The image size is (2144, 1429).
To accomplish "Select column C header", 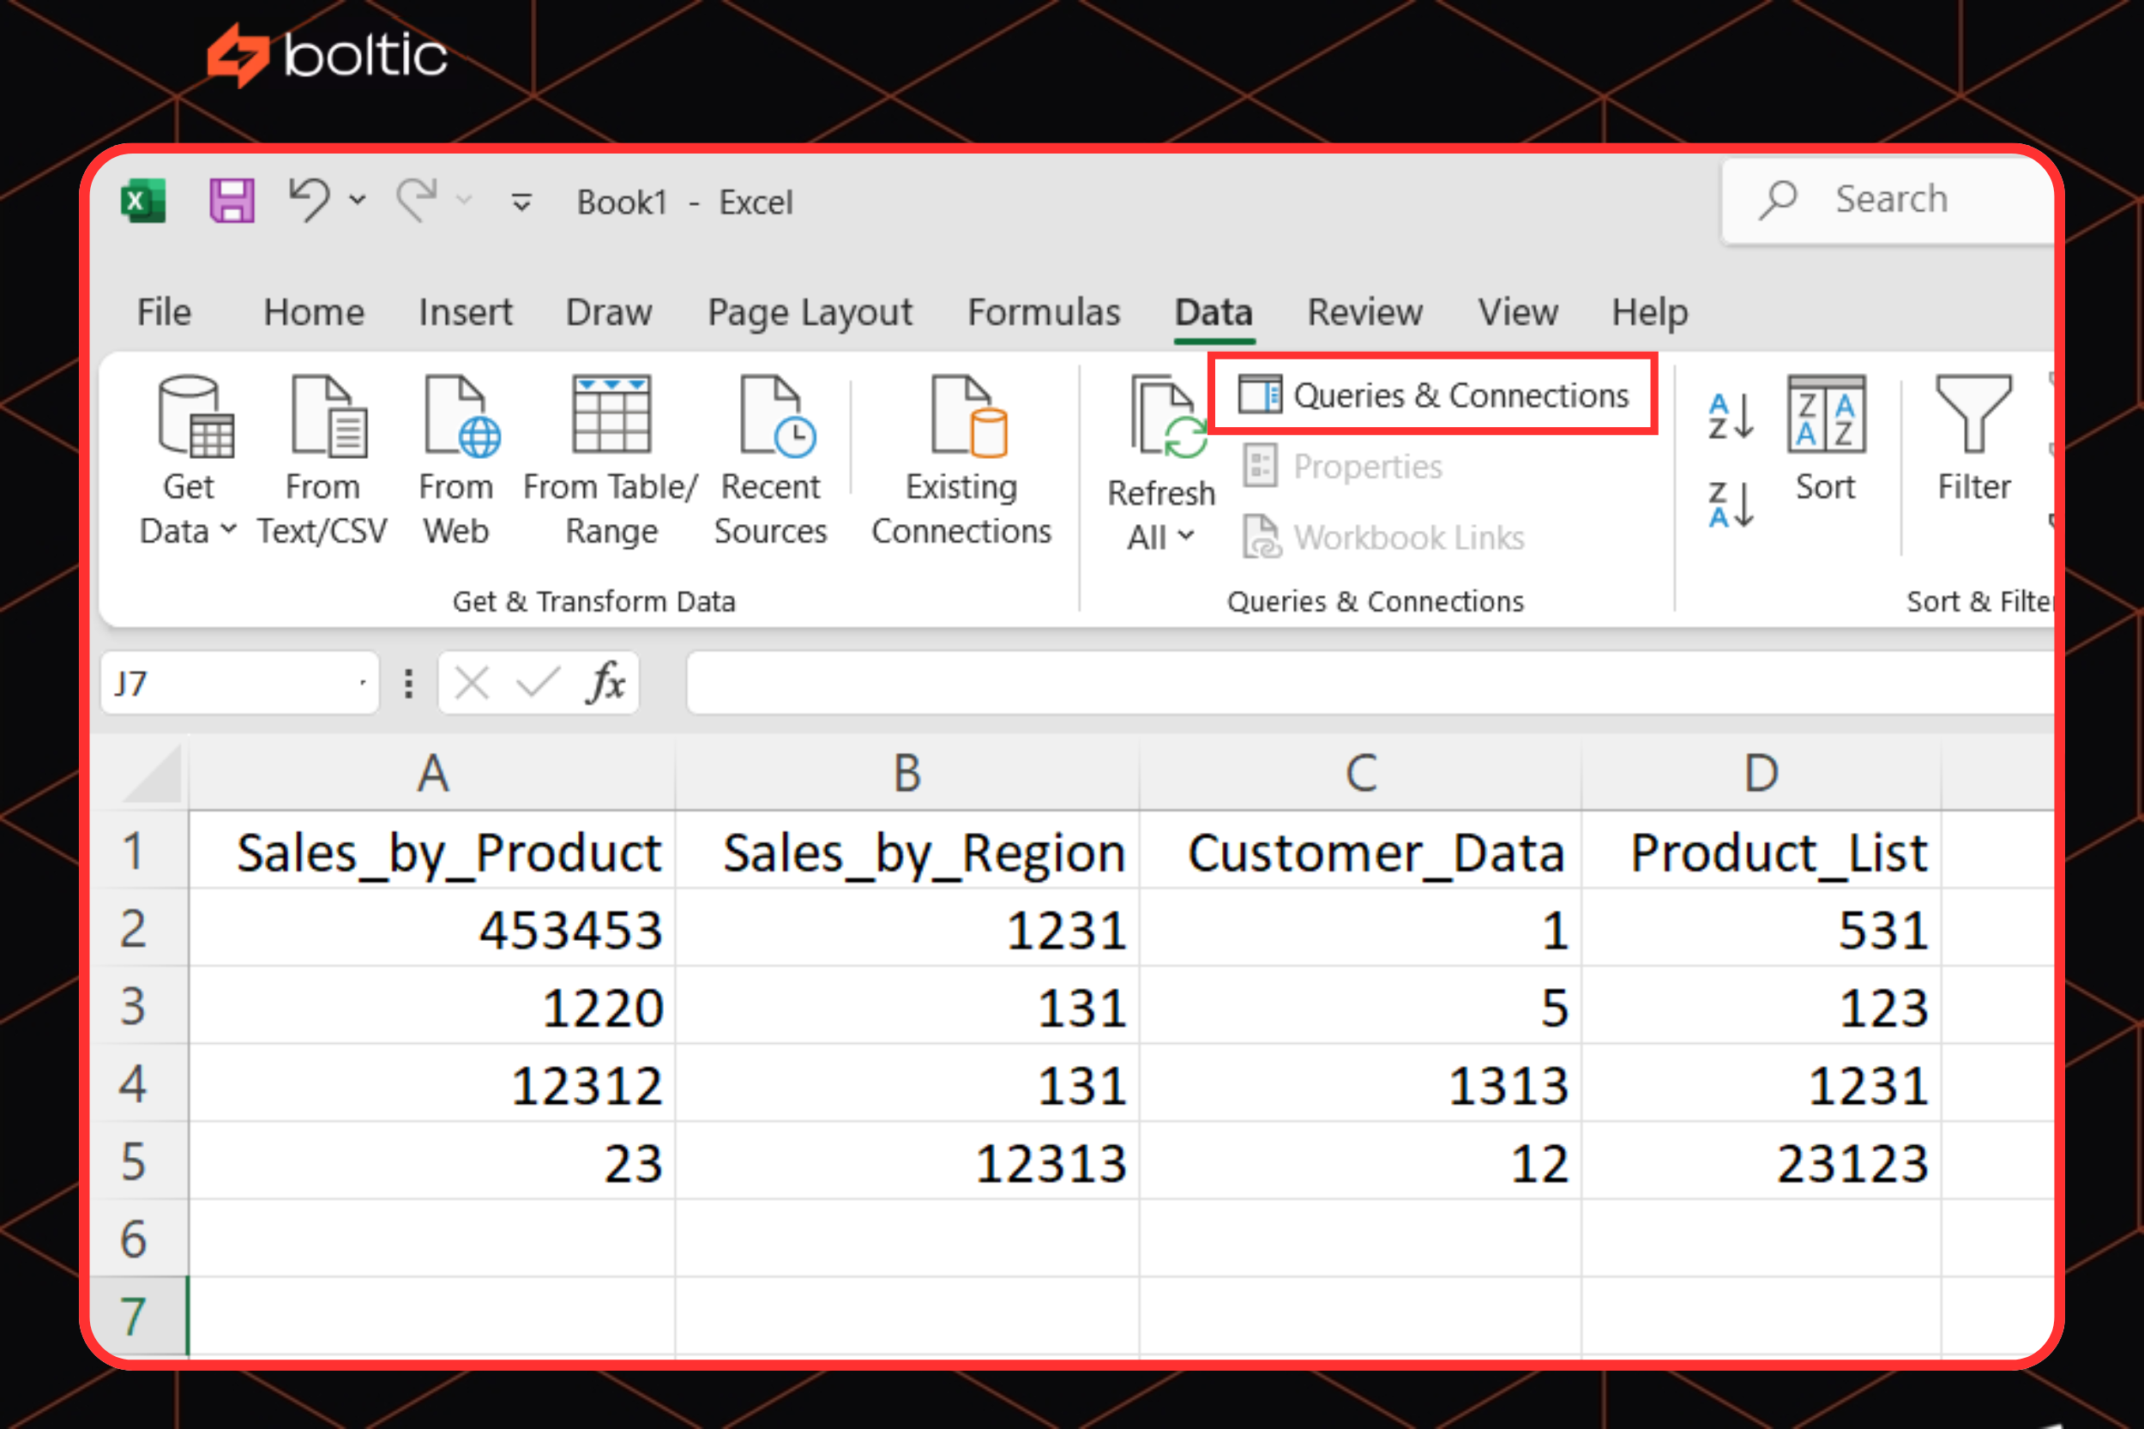I will coord(1361,774).
